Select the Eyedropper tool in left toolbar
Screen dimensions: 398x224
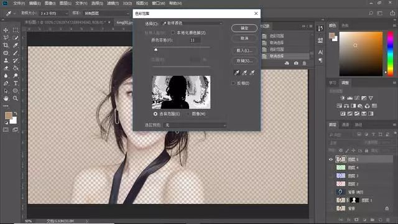point(16,45)
